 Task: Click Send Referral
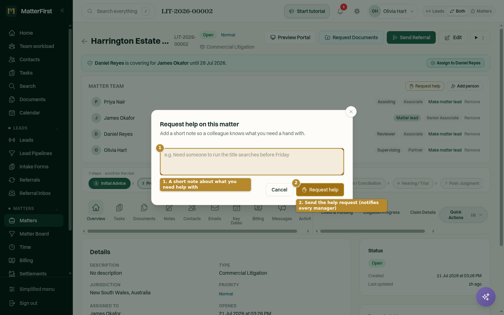point(411,37)
